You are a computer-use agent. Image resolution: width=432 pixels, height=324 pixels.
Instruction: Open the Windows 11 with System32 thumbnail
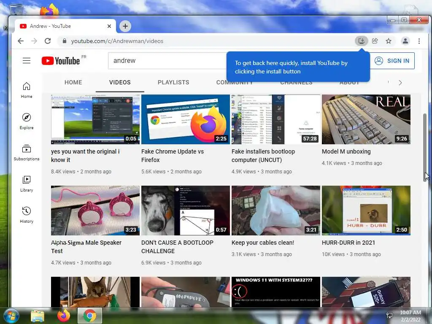(x=276, y=292)
